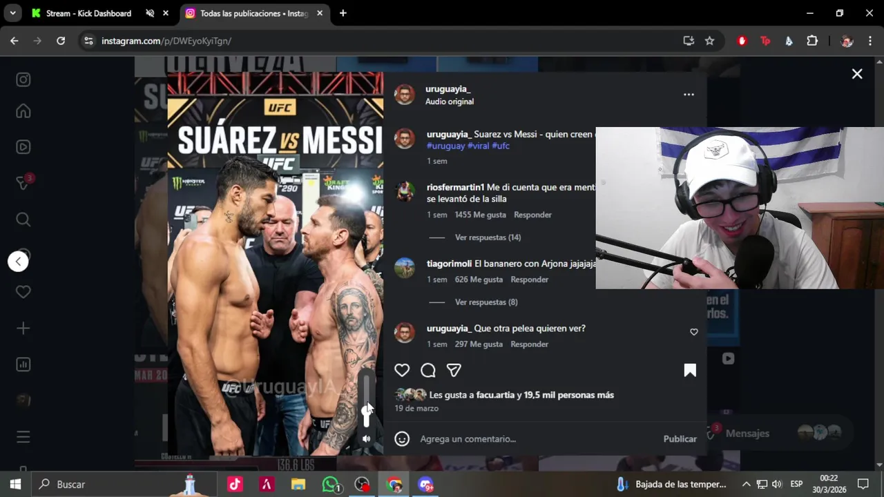The width and height of the screenshot is (884, 497).
Task: Share the post with paper plane icon
Action: 454,371
